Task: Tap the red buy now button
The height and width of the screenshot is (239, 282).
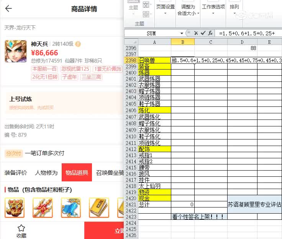Action: tap(104, 231)
